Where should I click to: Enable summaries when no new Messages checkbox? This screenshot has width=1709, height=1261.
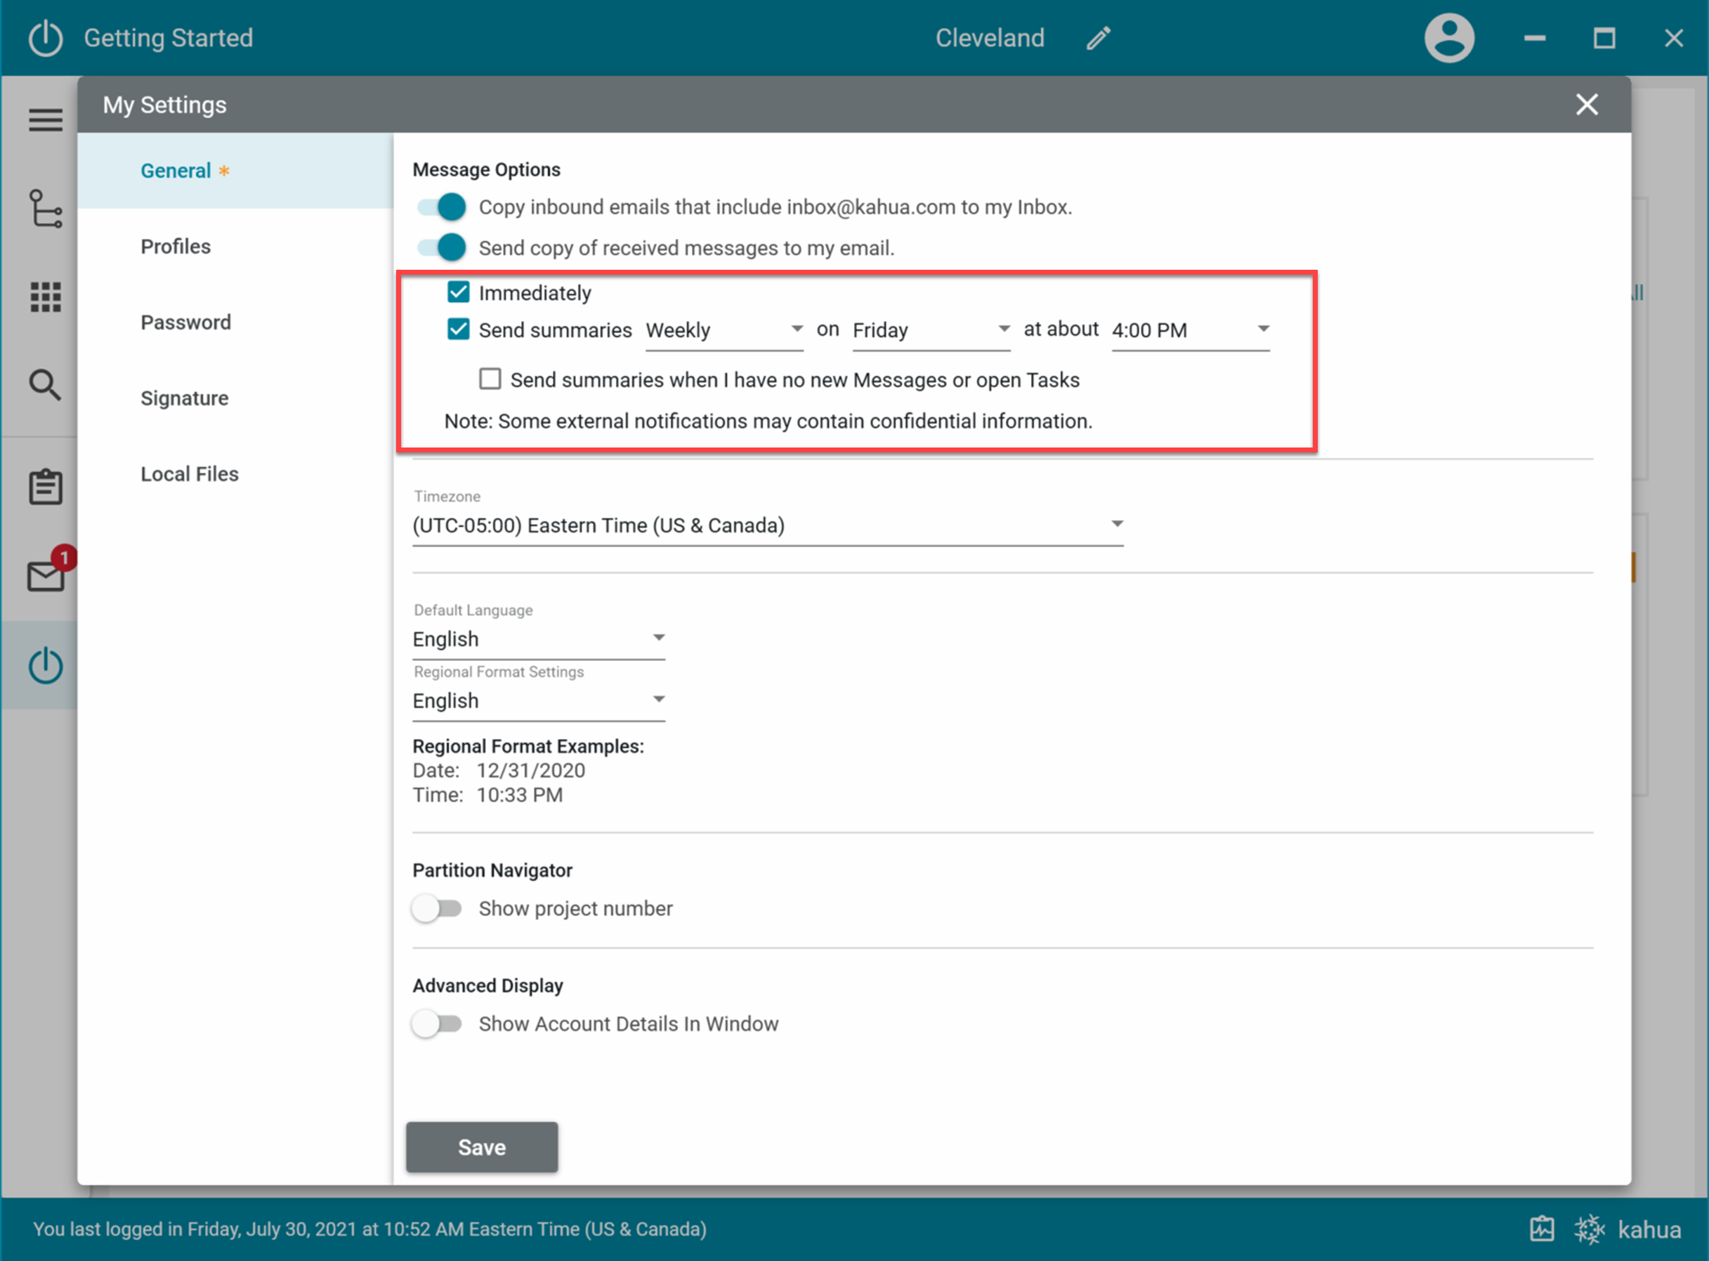[490, 379]
